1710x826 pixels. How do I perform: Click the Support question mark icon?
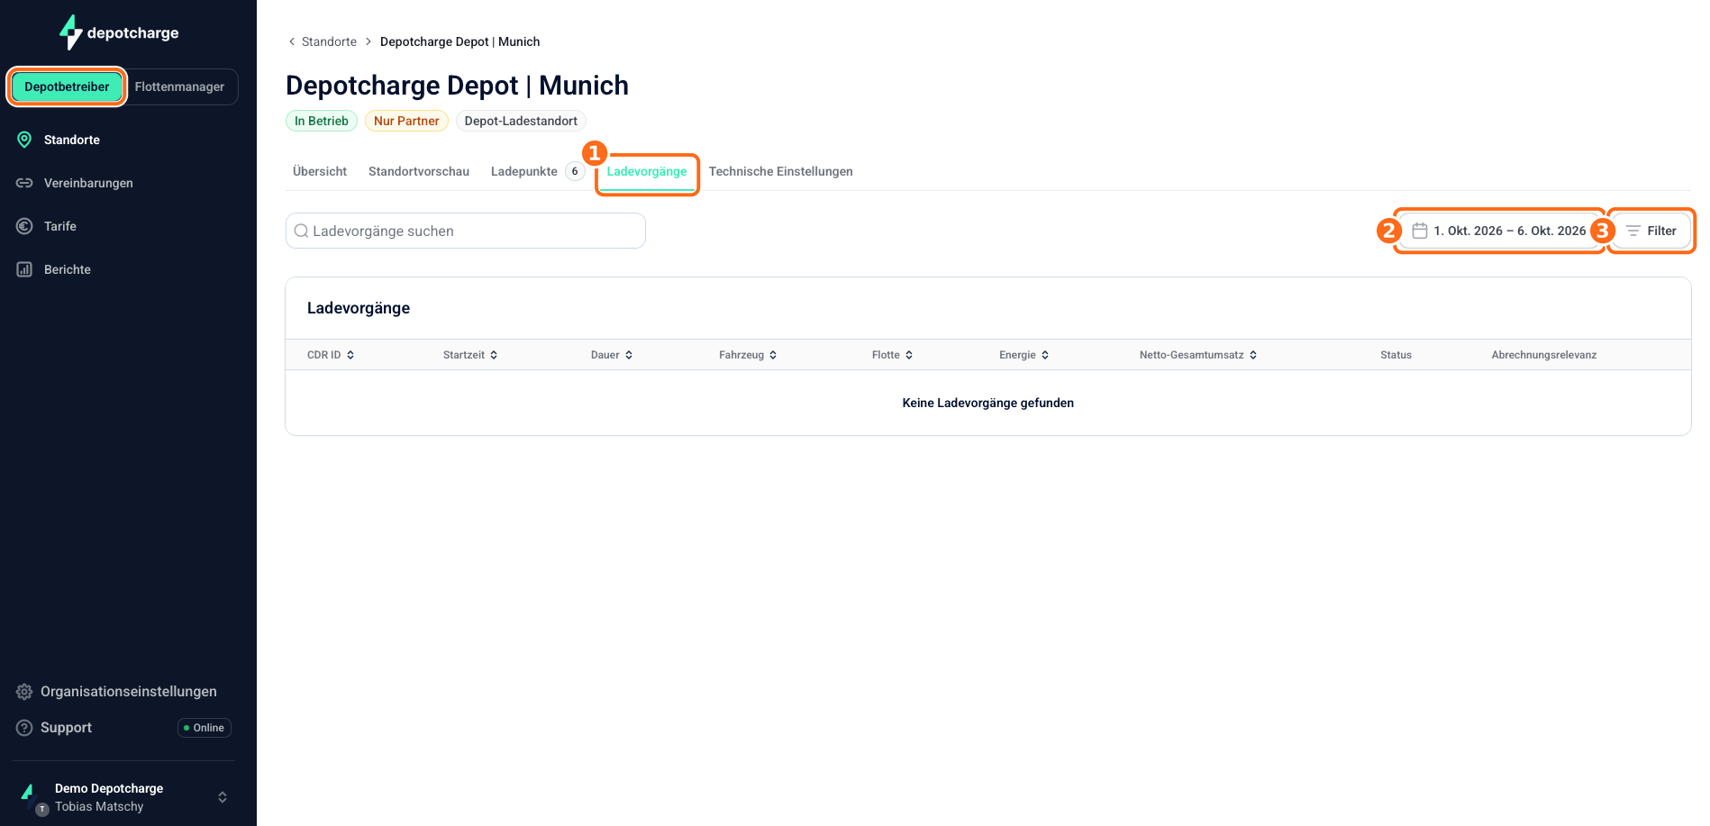[24, 728]
